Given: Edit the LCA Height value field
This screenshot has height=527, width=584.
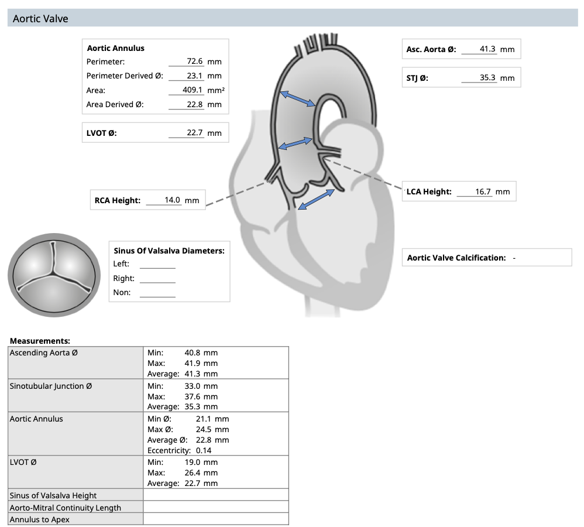Looking at the screenshot, I should (474, 191).
